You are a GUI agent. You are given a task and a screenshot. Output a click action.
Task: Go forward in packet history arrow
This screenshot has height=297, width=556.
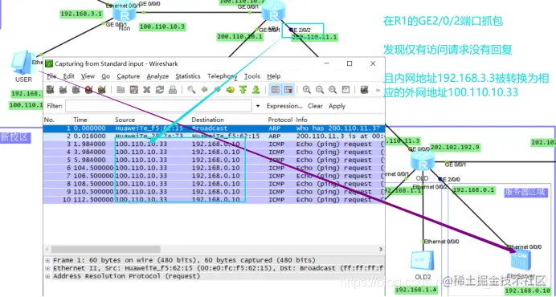(x=218, y=90)
